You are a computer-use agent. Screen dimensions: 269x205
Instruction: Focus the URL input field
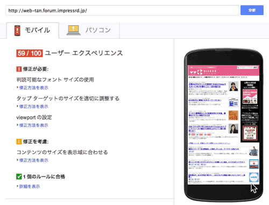[122, 10]
